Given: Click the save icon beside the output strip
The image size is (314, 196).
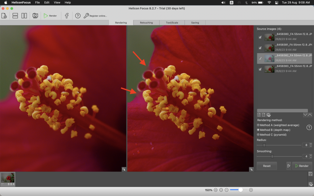Looking at the screenshot, I should (310, 174).
